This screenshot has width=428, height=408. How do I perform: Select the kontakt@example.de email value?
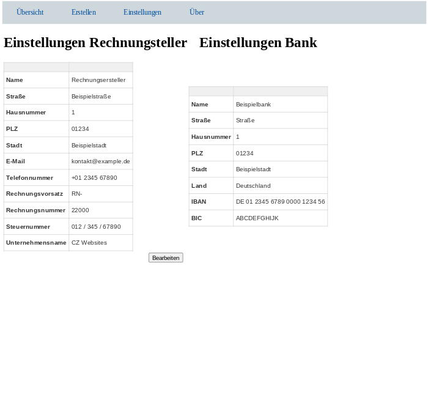[x=100, y=161]
